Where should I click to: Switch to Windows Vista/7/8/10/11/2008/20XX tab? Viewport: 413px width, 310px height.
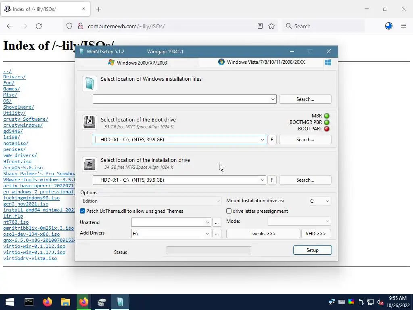(261, 62)
